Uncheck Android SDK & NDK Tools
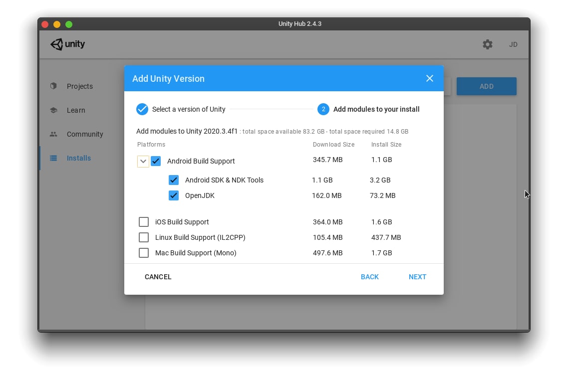The image size is (568, 375). [174, 180]
